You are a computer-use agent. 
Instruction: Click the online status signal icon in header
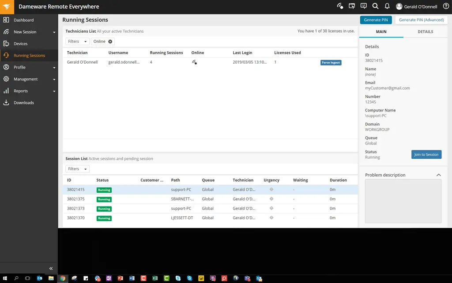(340, 7)
